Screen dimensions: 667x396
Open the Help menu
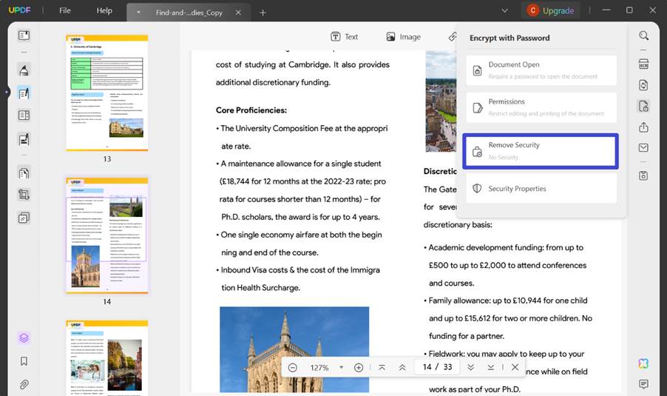coord(104,11)
